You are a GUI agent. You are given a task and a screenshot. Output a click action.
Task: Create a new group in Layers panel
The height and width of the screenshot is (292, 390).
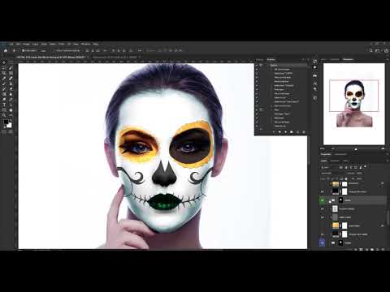click(x=372, y=249)
